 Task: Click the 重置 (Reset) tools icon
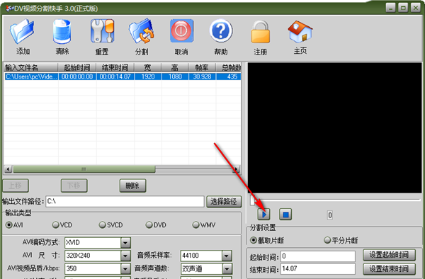coord(102,31)
